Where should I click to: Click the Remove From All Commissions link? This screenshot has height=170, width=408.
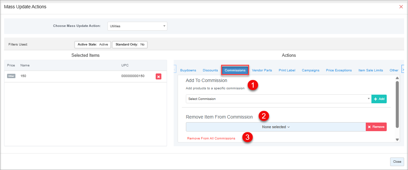[211, 138]
